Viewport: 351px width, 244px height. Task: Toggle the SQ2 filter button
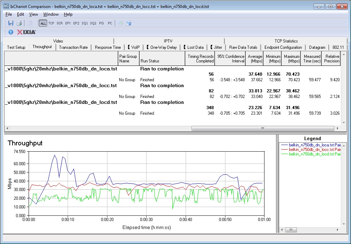(93, 23)
